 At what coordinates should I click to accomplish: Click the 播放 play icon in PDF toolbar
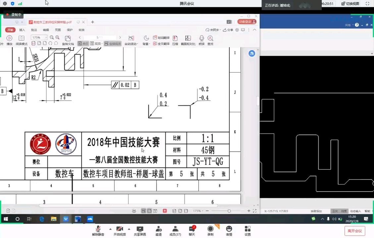[x=9, y=38]
